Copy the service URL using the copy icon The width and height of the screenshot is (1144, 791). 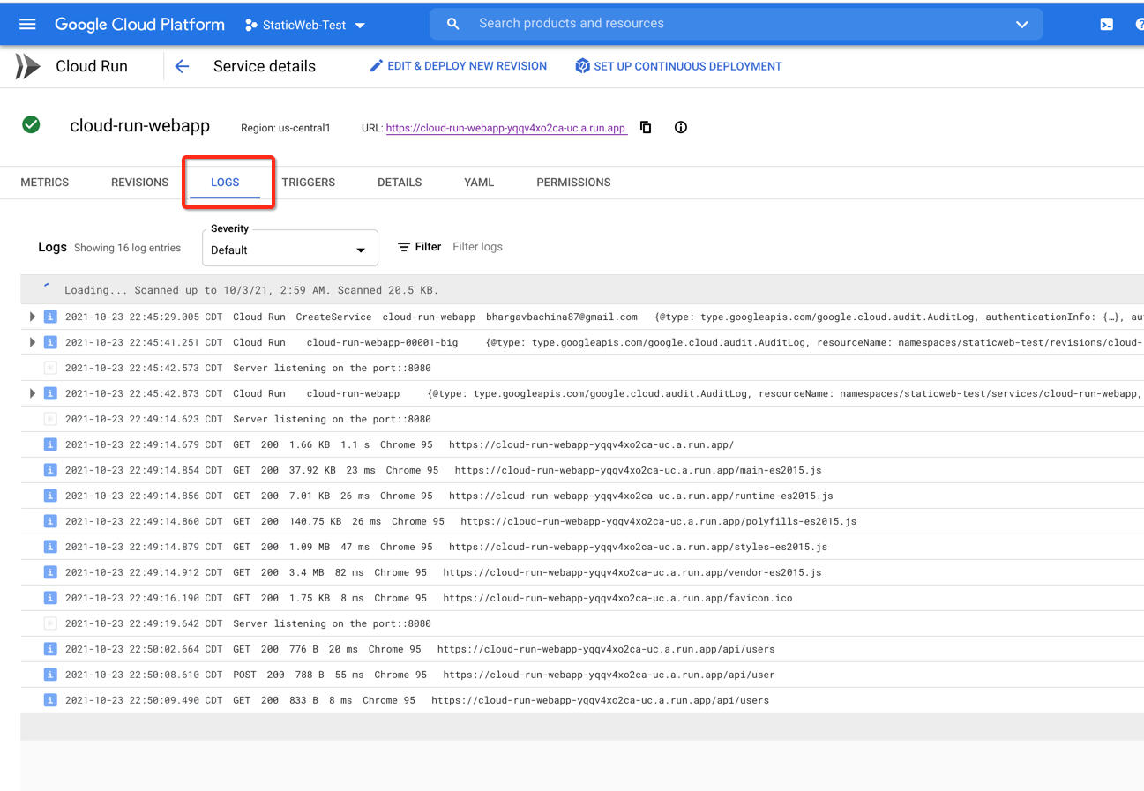pyautogui.click(x=645, y=127)
